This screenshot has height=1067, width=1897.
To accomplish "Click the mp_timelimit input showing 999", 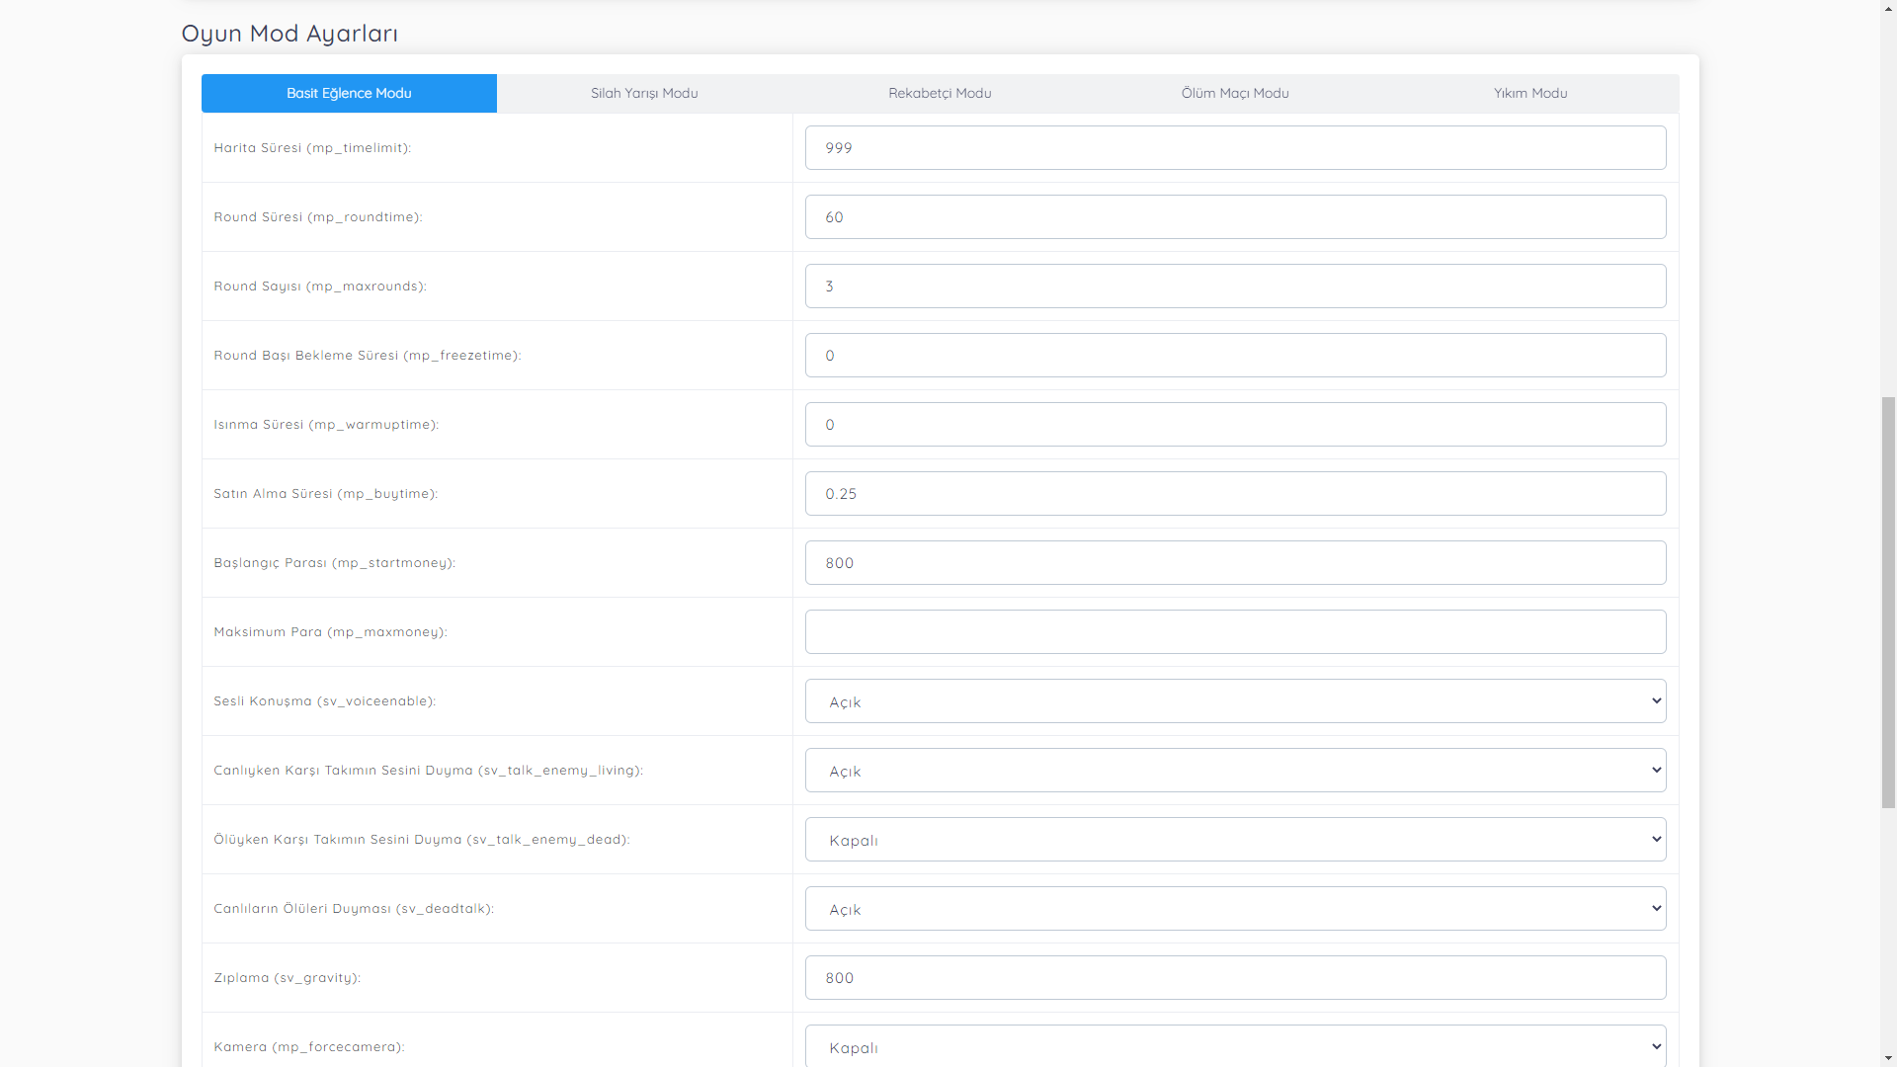I will [x=1235, y=147].
